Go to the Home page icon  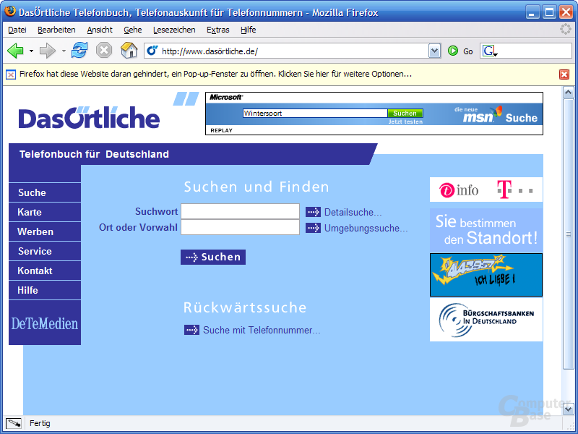[x=129, y=50]
